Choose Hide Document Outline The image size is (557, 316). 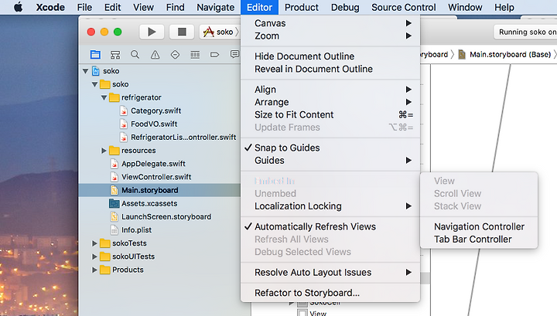point(330,56)
